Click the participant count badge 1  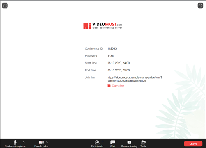point(103,141)
